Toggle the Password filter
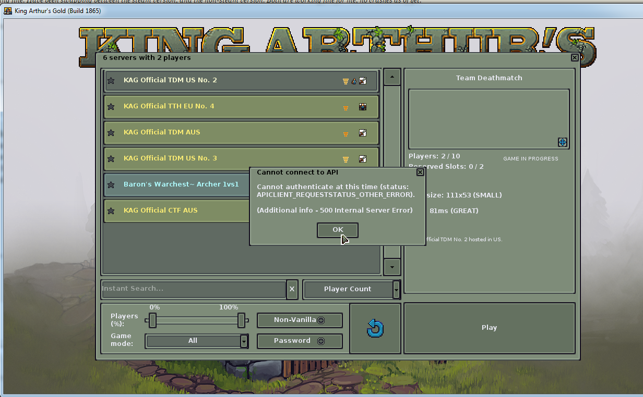 click(x=300, y=341)
